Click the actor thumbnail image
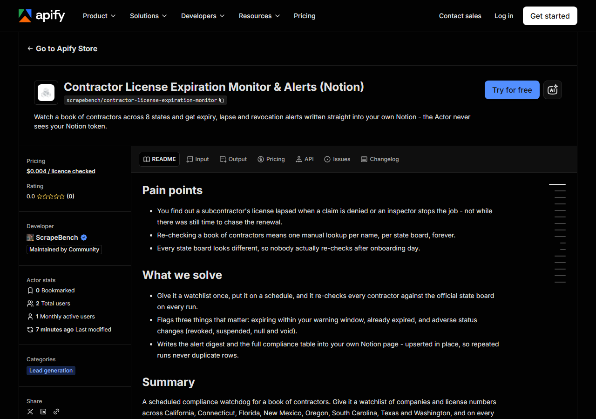596x419 pixels. 46,93
